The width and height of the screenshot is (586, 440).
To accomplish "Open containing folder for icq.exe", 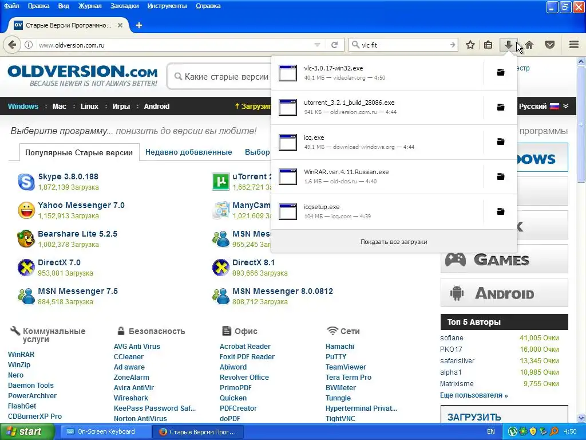I will point(501,142).
